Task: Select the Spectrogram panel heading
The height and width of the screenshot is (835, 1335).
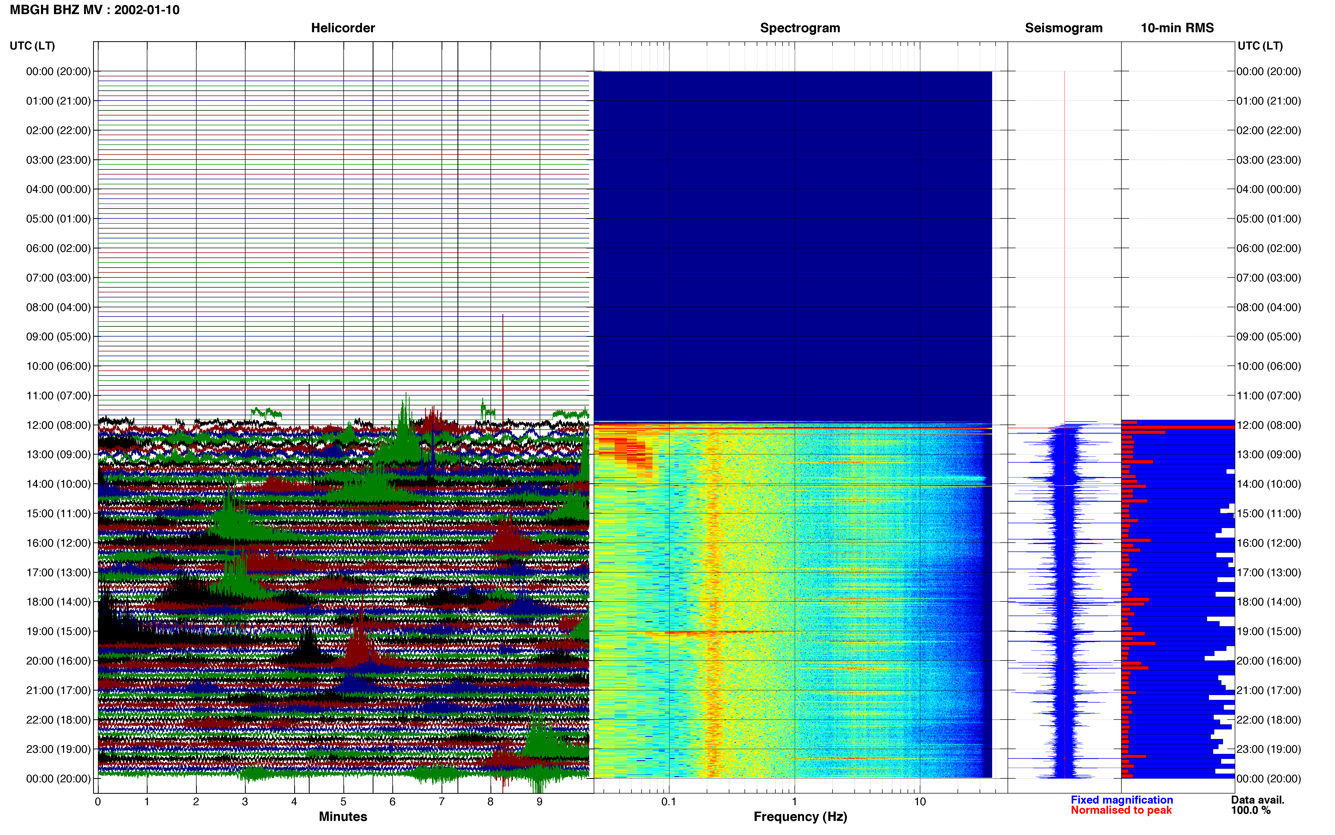Action: [800, 28]
